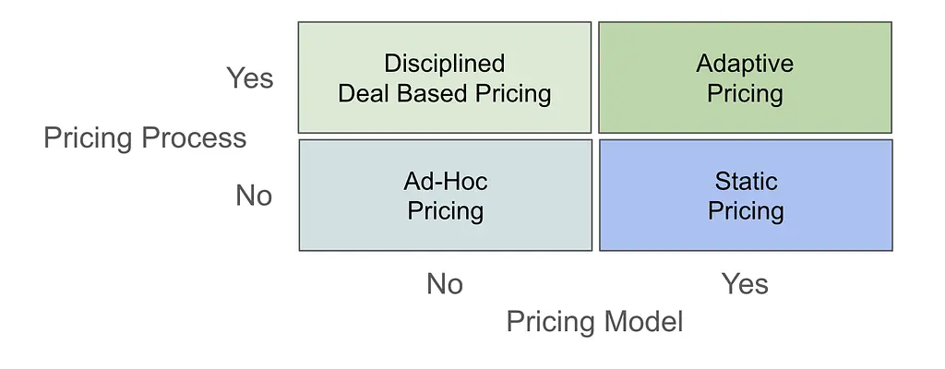This screenshot has width=945, height=369.
Task: Click the word "Ad-Hoc" in the bottom-left box
Action: (x=446, y=181)
